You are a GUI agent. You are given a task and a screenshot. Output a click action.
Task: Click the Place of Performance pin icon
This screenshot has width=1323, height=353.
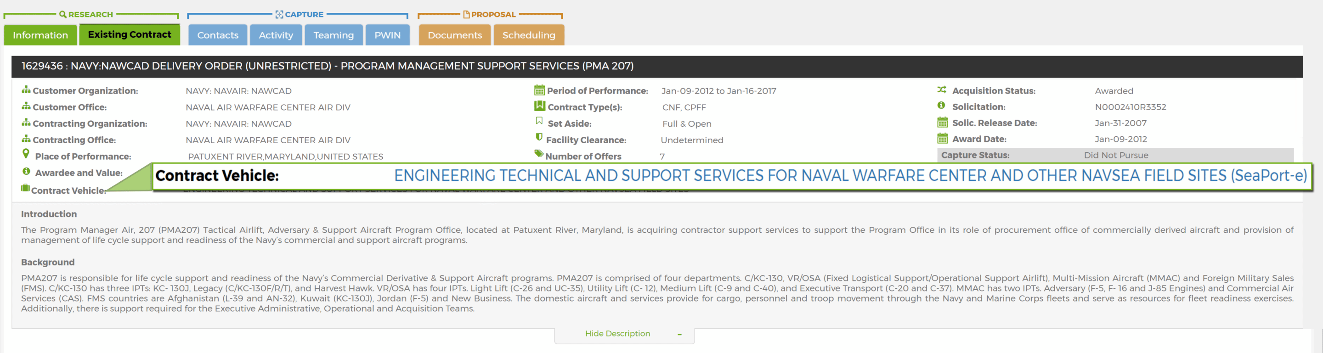26,154
